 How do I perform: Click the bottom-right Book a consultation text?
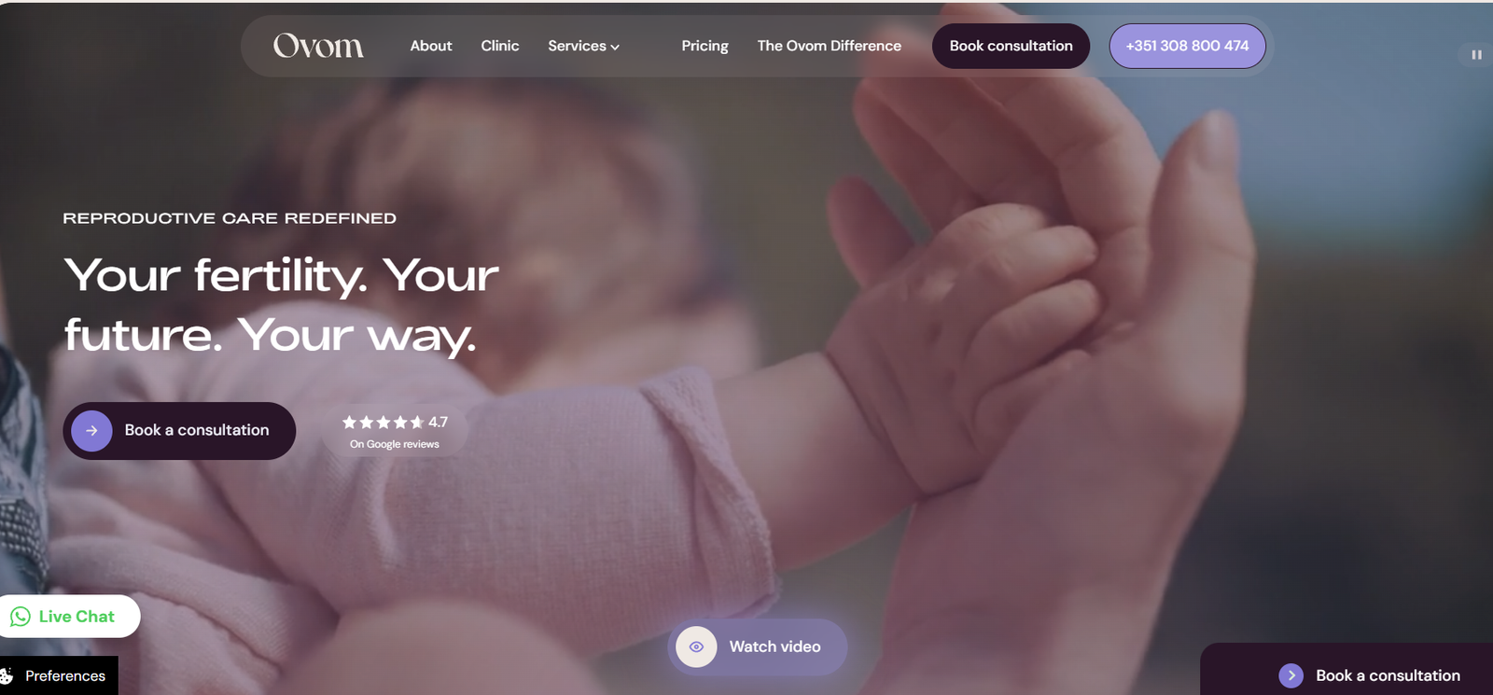(x=1388, y=675)
